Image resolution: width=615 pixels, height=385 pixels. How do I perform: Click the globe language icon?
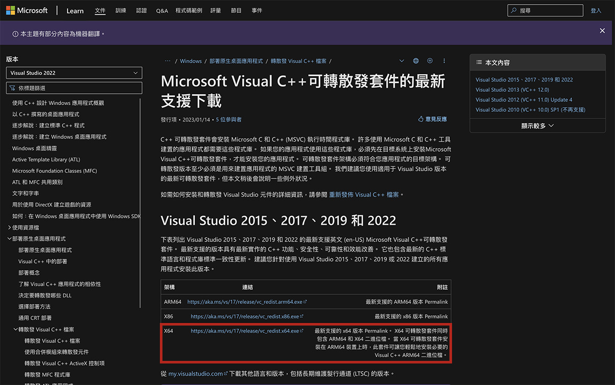click(x=416, y=60)
